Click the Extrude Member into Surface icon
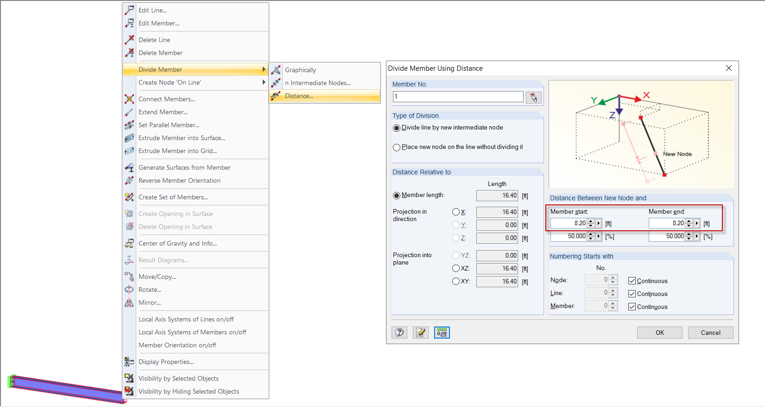This screenshot has height=407, width=765. [129, 138]
